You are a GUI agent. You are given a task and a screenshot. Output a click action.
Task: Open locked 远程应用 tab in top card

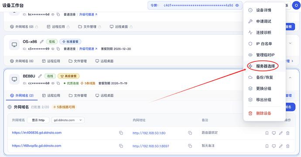click(x=58, y=27)
